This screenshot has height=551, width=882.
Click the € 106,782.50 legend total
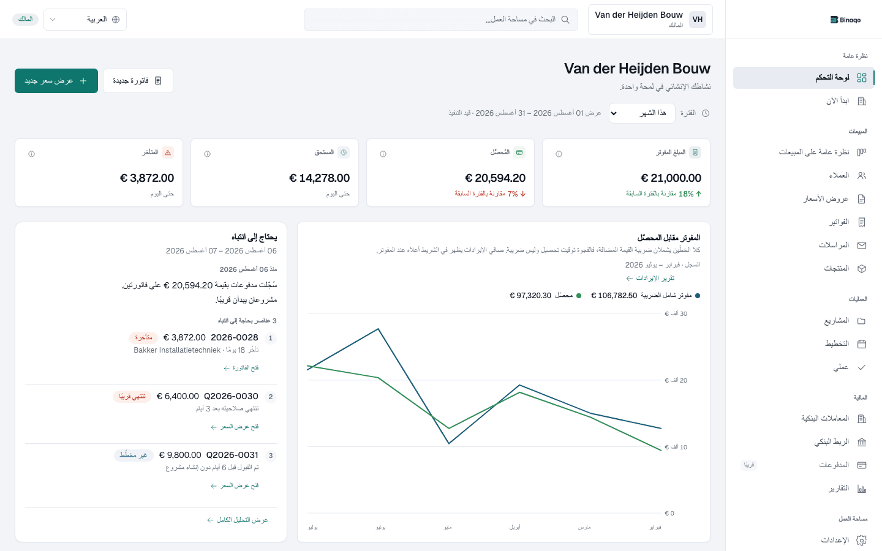[614, 296]
